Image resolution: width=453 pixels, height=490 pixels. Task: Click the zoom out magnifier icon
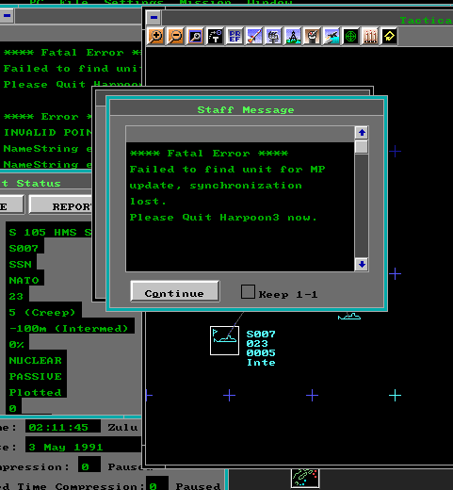(x=175, y=36)
